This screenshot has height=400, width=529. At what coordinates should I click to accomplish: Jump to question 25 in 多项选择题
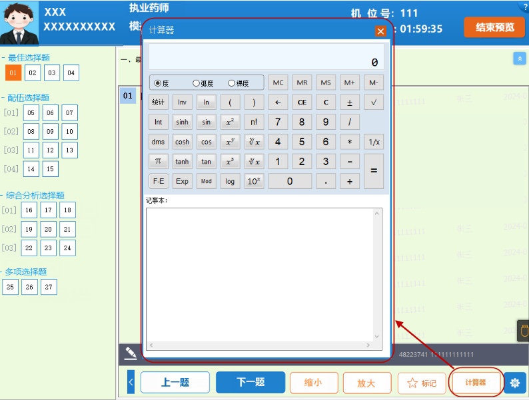[x=10, y=287]
